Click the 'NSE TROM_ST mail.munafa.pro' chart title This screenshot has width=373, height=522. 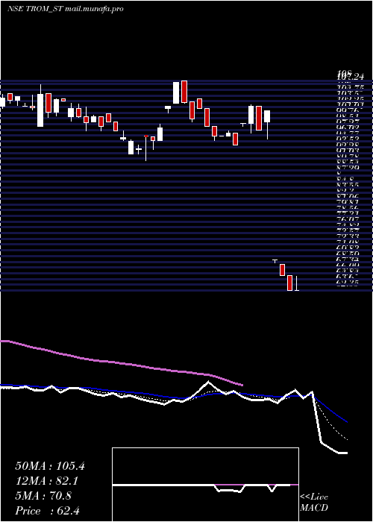coord(66,9)
